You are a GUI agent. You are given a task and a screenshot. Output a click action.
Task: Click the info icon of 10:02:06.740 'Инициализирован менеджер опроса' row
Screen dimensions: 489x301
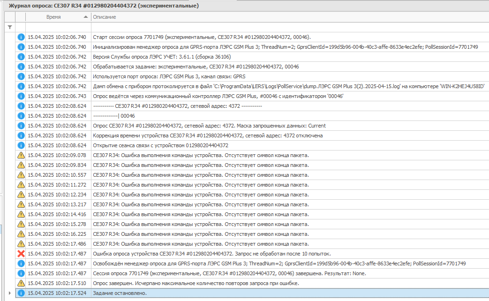click(21, 47)
